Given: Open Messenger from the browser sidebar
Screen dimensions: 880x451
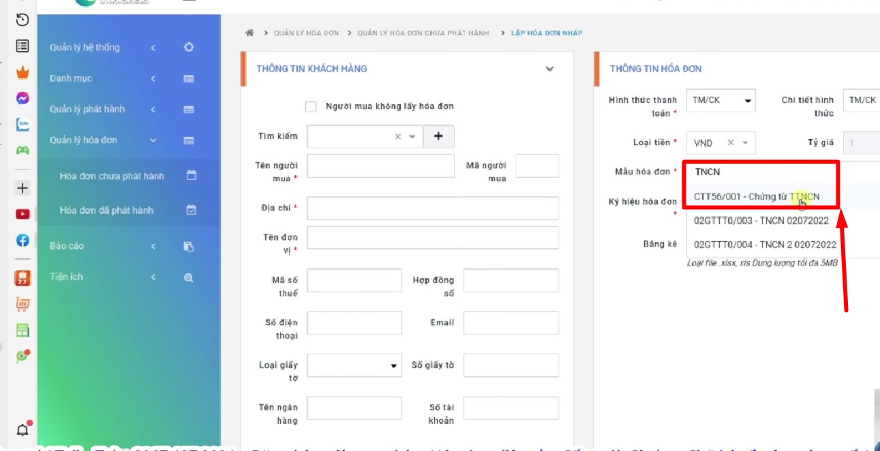Looking at the screenshot, I should click(x=22, y=98).
